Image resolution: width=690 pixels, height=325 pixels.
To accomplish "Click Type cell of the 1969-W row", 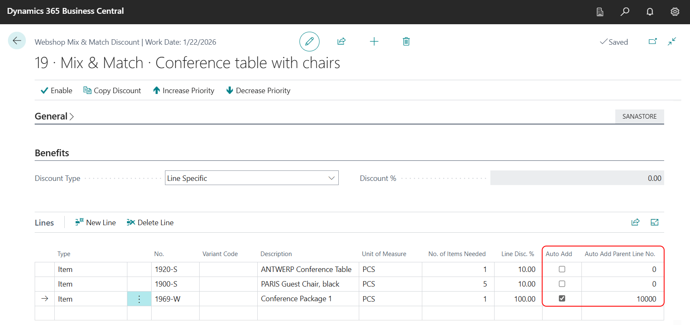I will 91,299.
